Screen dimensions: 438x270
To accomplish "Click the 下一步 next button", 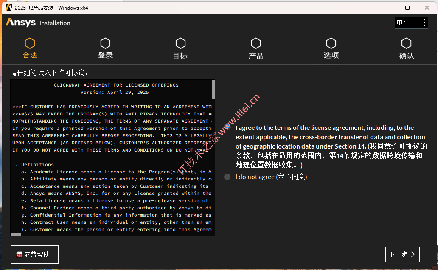I will click(x=402, y=254).
